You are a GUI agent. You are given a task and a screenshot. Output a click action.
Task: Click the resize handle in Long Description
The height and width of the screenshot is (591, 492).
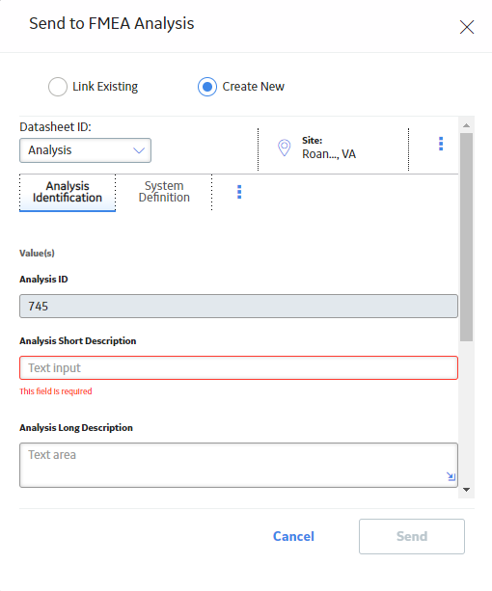[451, 476]
